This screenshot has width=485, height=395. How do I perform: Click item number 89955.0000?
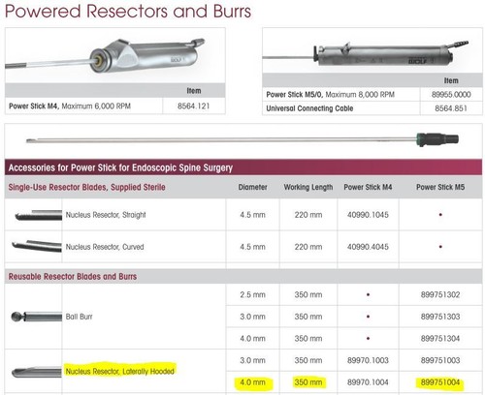[x=451, y=95]
